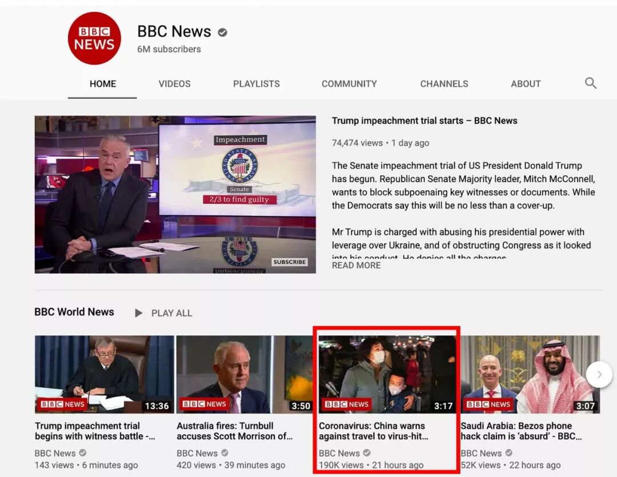Screen dimensions: 617x477
Task: Click the 3:07 duration badge
Action: pyautogui.click(x=585, y=406)
